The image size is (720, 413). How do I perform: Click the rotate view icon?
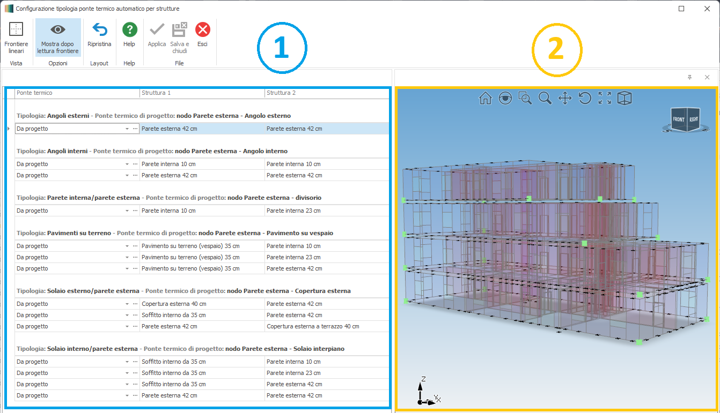(x=585, y=98)
